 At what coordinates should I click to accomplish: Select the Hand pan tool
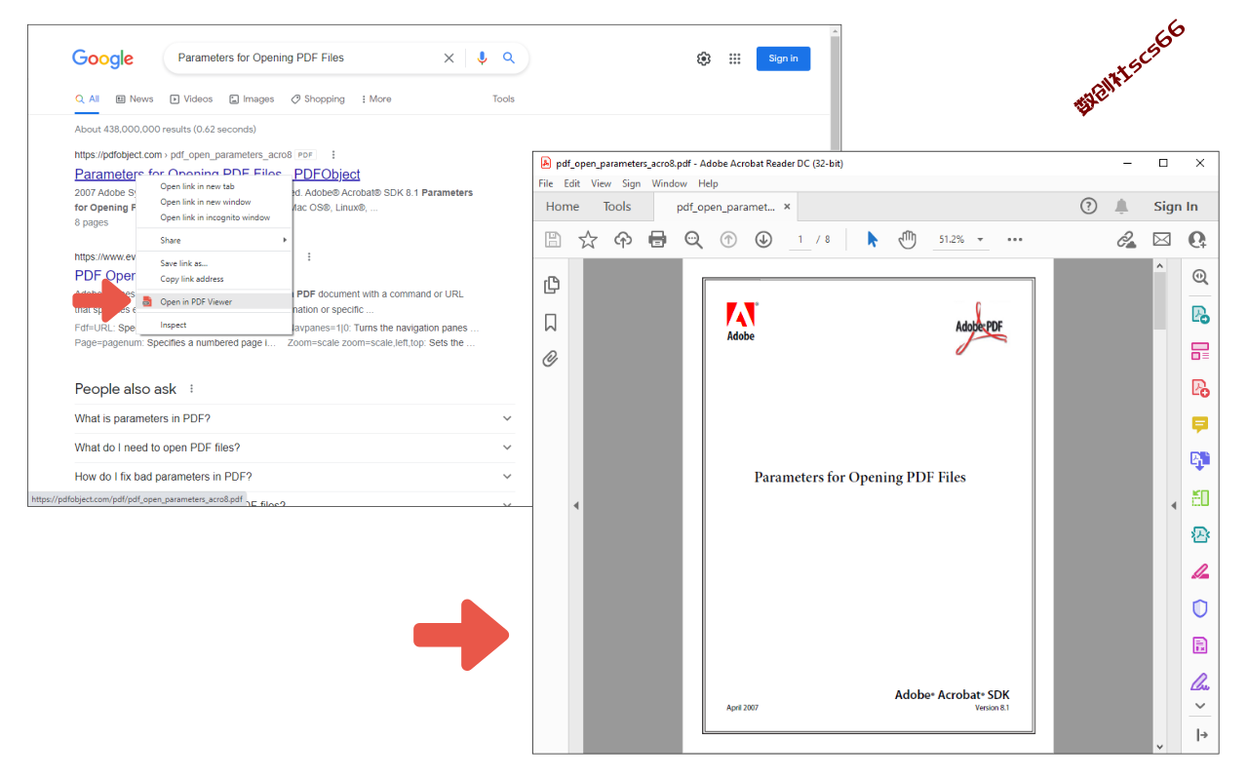point(908,239)
